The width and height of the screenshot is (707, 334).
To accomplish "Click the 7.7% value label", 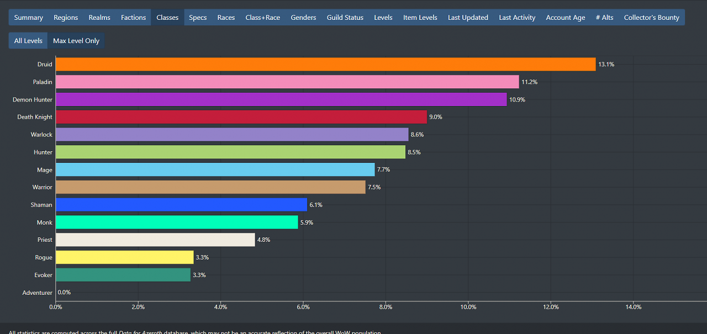I will pos(383,169).
